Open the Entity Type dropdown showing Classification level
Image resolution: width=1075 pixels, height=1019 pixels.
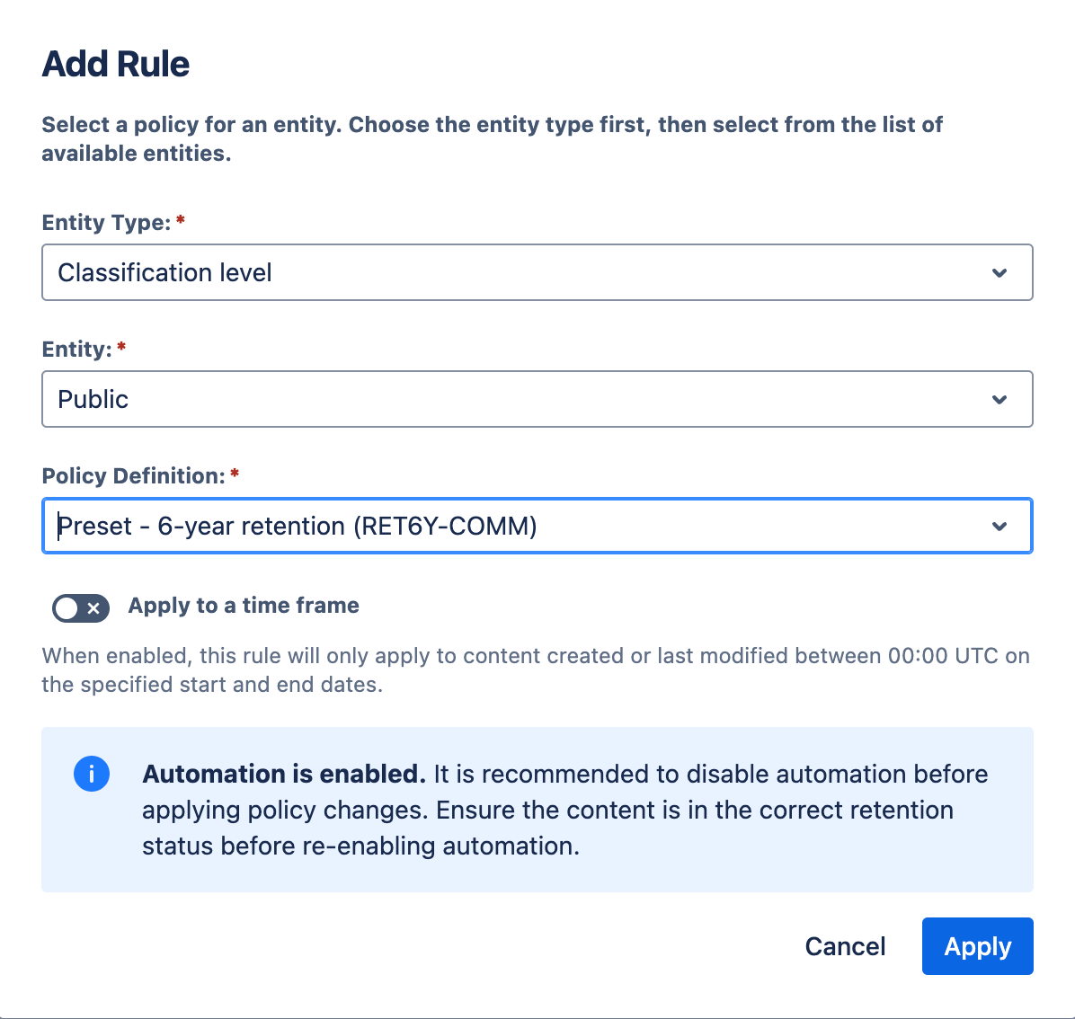click(x=537, y=272)
